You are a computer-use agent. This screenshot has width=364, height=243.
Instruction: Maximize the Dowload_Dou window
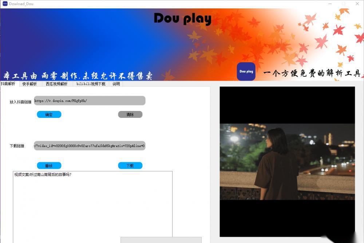click(x=344, y=4)
